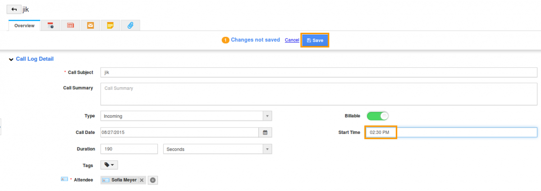Open the orange email envelope tab
The height and width of the screenshot is (191, 541).
(90, 26)
